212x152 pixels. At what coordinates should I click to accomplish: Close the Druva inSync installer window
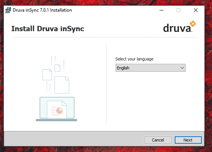(196, 10)
